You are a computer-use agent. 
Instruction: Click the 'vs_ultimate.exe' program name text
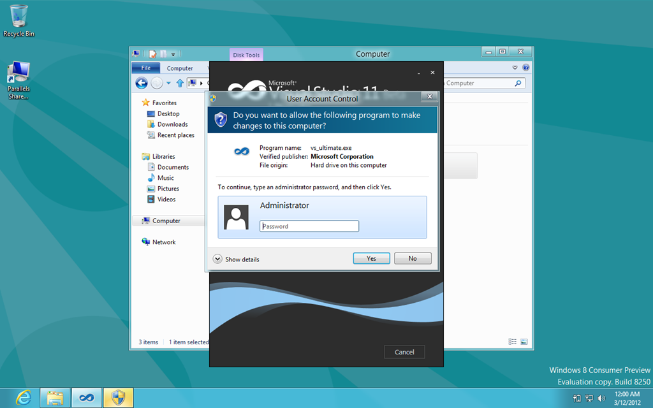click(331, 148)
